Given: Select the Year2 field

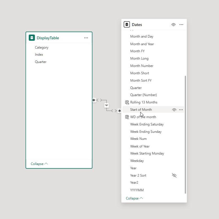Looking at the screenshot, I should [134, 183].
